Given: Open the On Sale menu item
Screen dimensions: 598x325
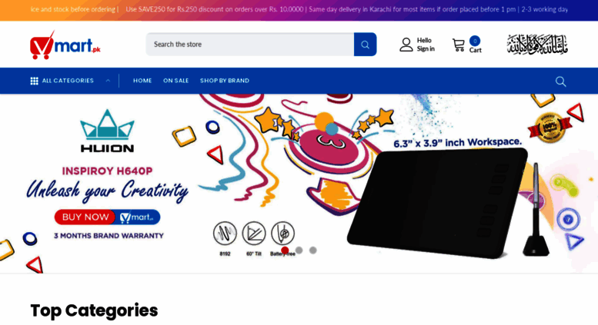Looking at the screenshot, I should [175, 81].
